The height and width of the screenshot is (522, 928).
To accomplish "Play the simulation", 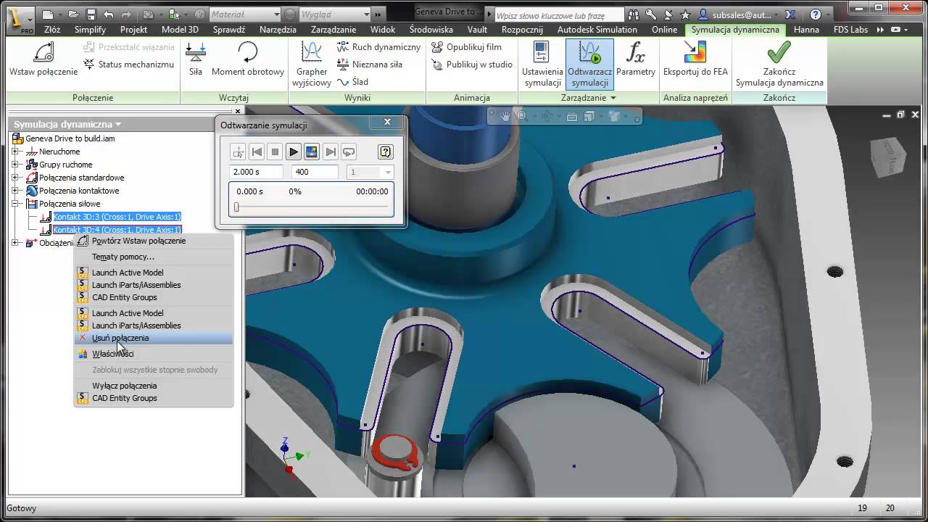I will tap(293, 152).
